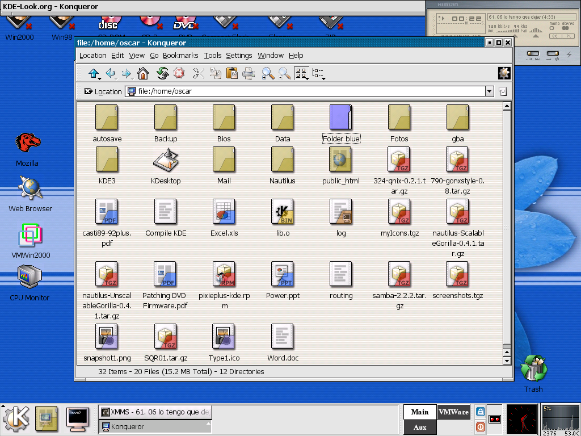Switch to XMMS taskbar entry

click(155, 412)
